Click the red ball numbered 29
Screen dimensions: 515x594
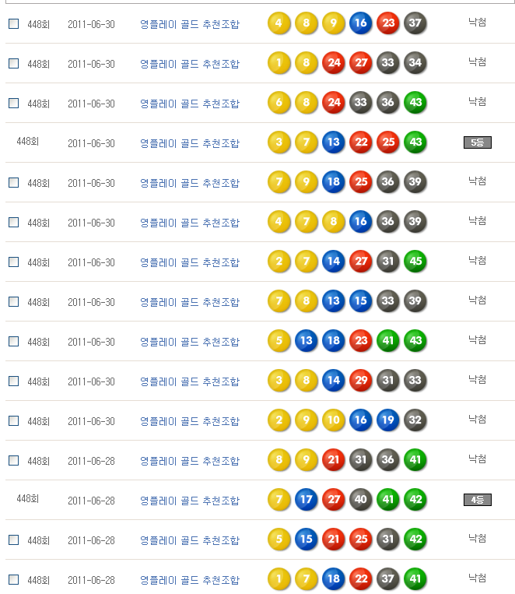pos(361,381)
